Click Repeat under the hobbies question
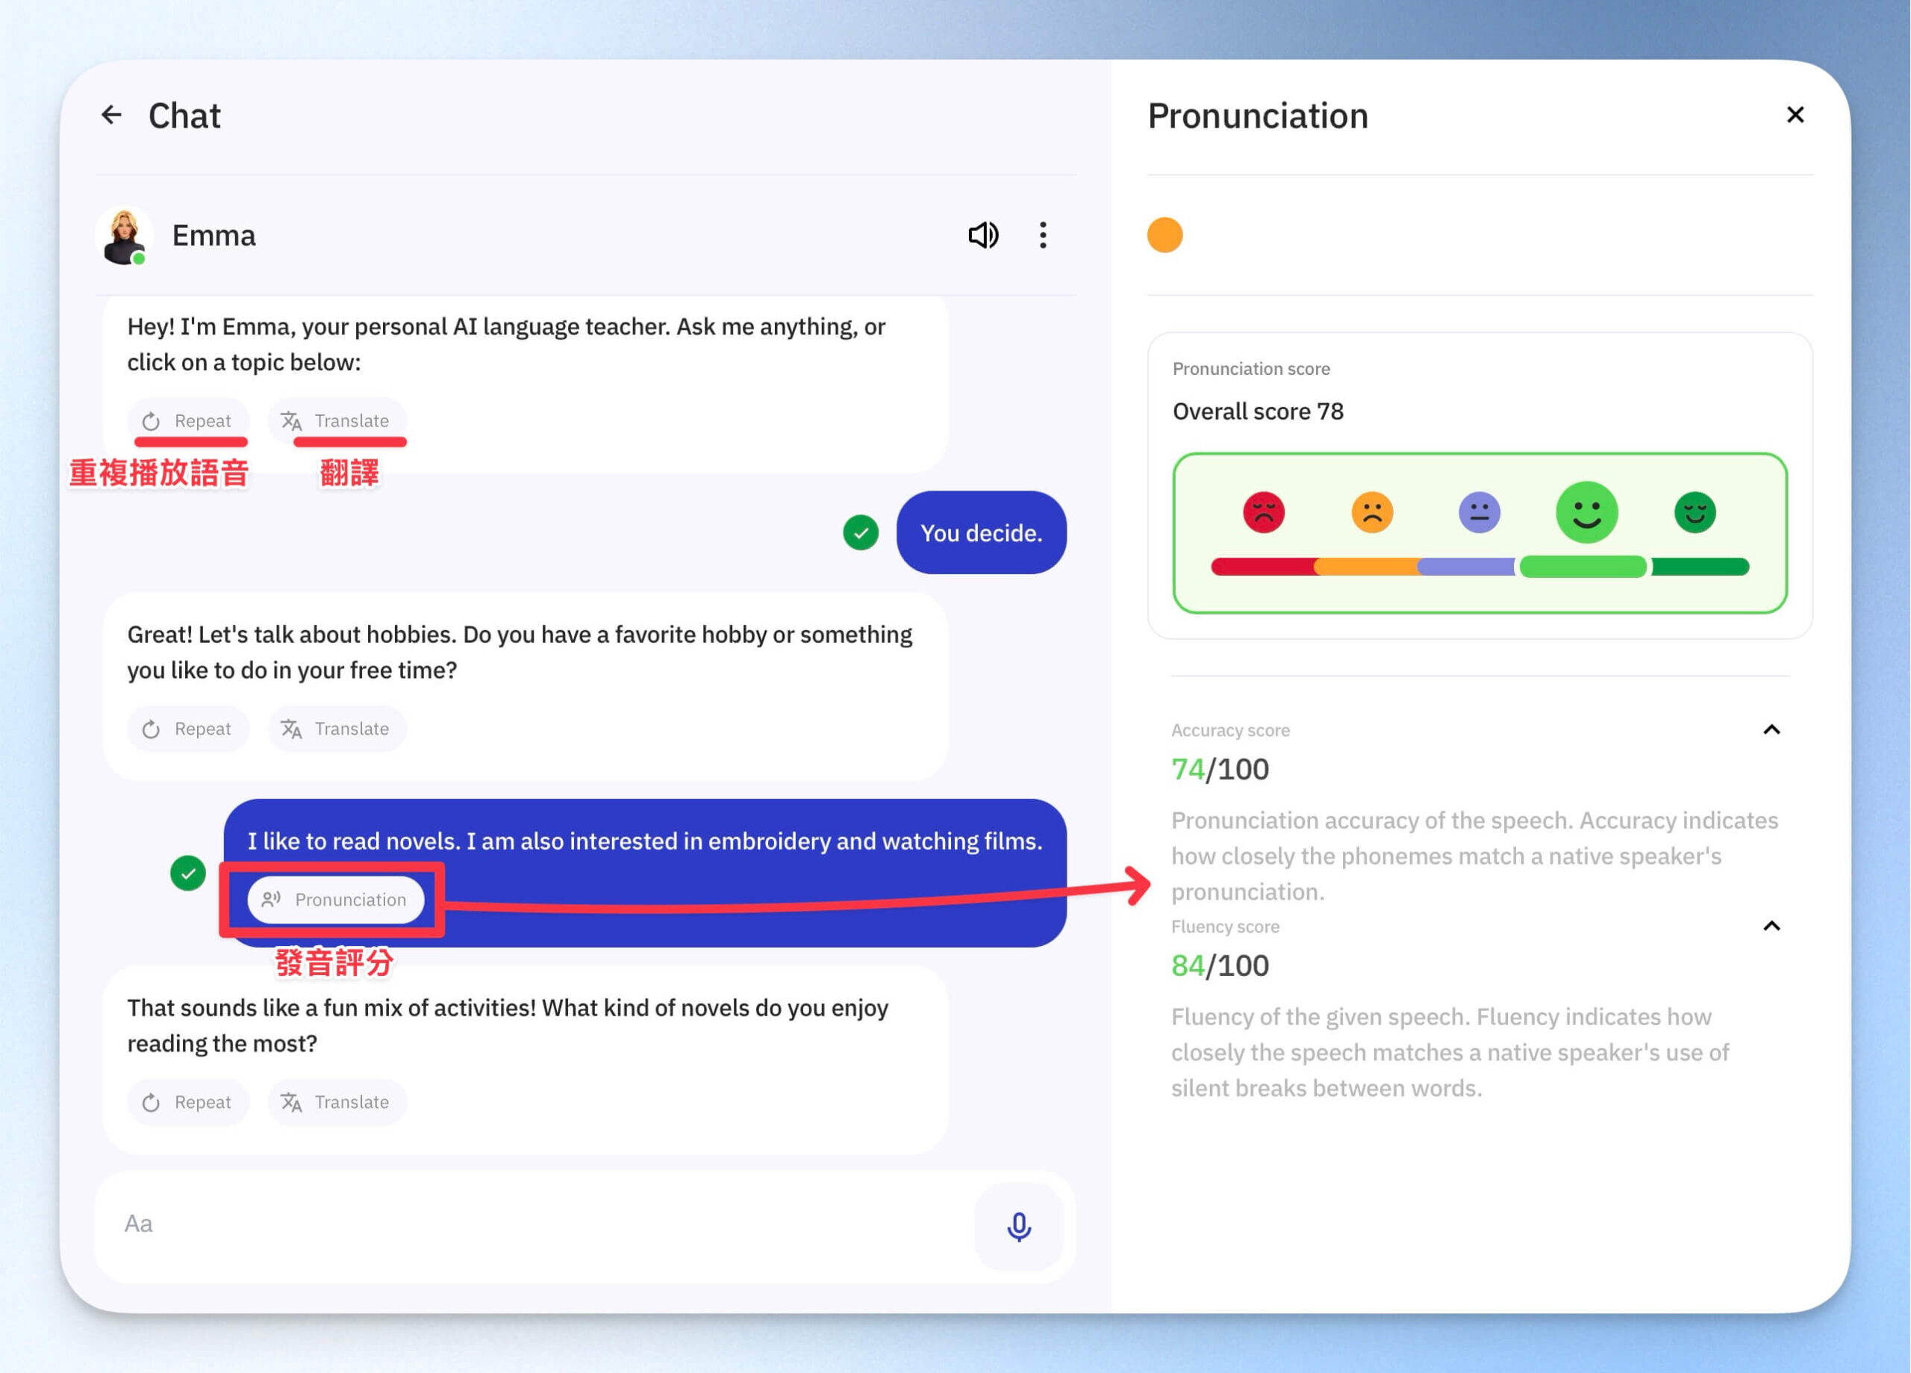The height and width of the screenshot is (1373, 1911). pyautogui.click(x=187, y=728)
